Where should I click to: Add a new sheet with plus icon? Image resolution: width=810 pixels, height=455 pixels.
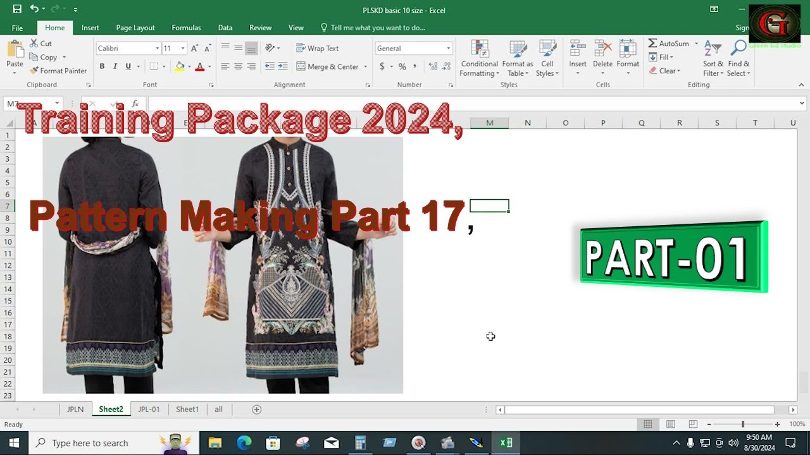pos(256,409)
